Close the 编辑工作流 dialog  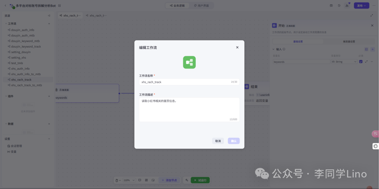237,47
